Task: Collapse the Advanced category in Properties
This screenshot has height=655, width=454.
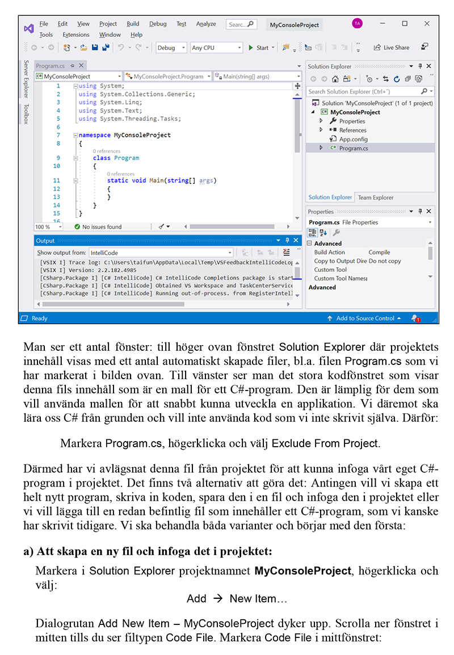Action: coord(309,243)
